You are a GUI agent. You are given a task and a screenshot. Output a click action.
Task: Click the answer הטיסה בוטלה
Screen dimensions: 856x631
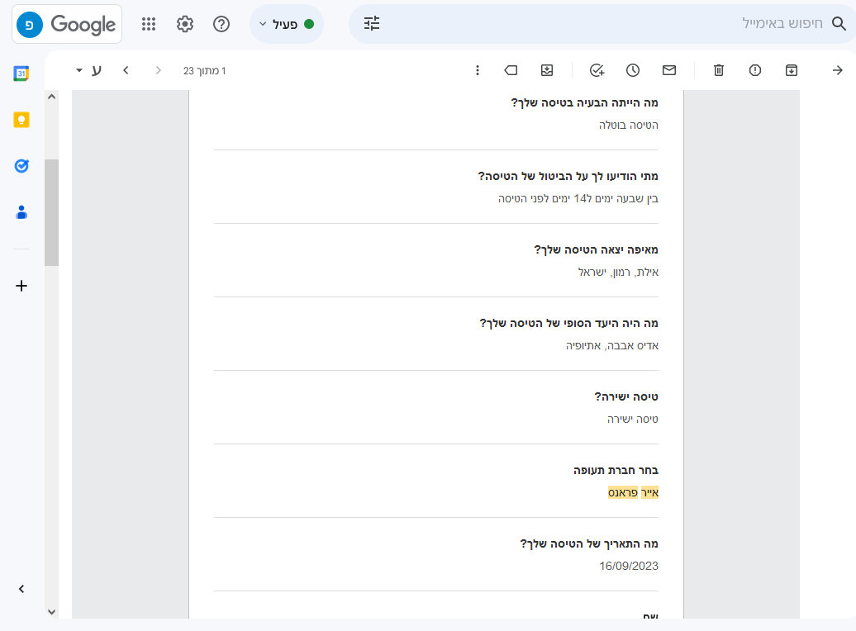pos(629,126)
